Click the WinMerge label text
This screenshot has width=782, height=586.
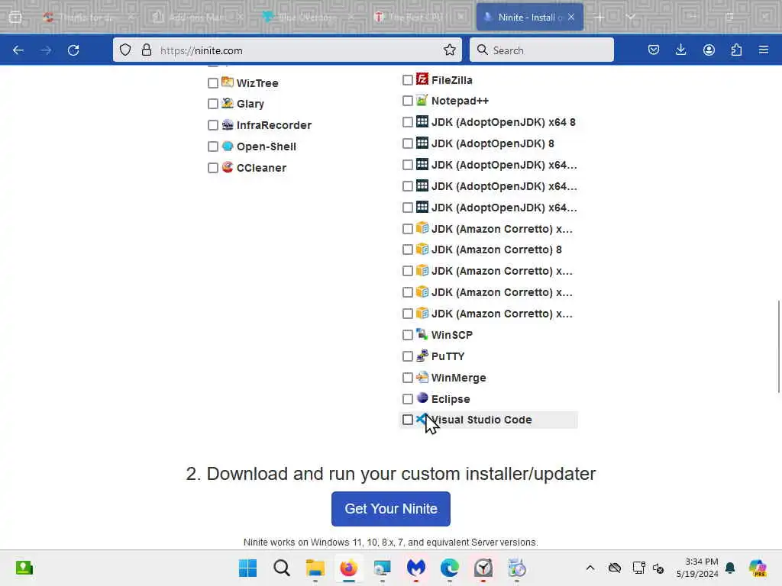[458, 378]
